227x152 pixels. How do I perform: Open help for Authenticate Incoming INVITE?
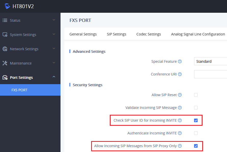180,133
